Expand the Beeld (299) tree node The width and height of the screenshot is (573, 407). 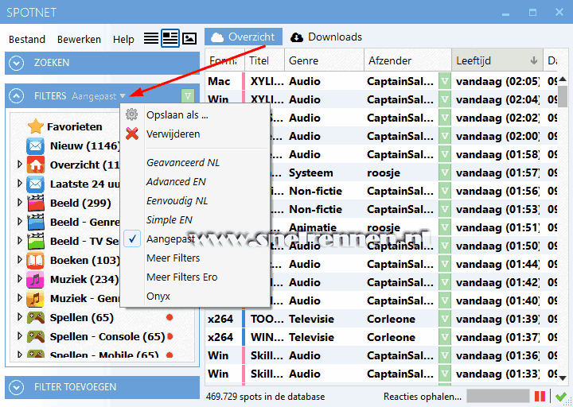(20, 203)
